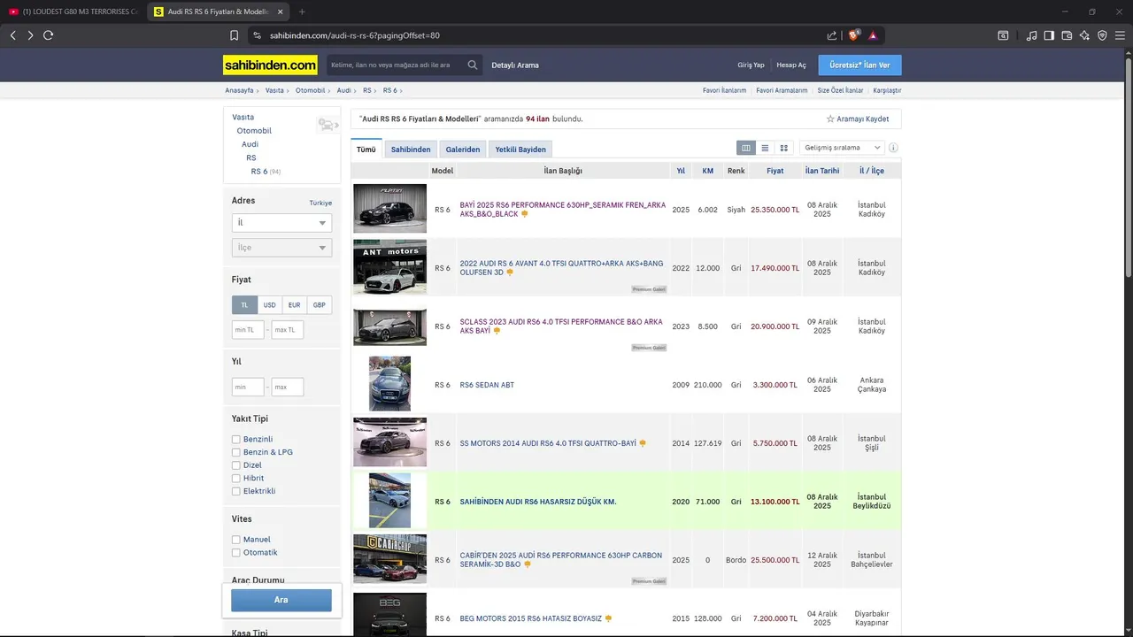
Task: Check the Dizel fuel checkbox
Action: [x=236, y=465]
